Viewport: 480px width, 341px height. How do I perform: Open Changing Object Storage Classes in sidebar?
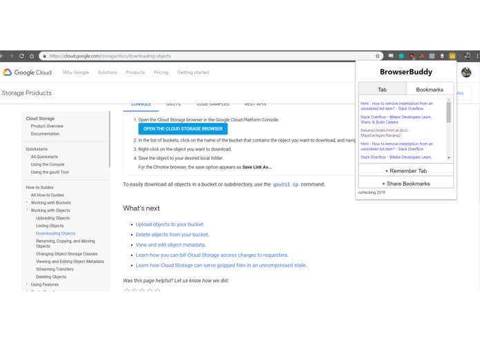pyautogui.click(x=67, y=254)
